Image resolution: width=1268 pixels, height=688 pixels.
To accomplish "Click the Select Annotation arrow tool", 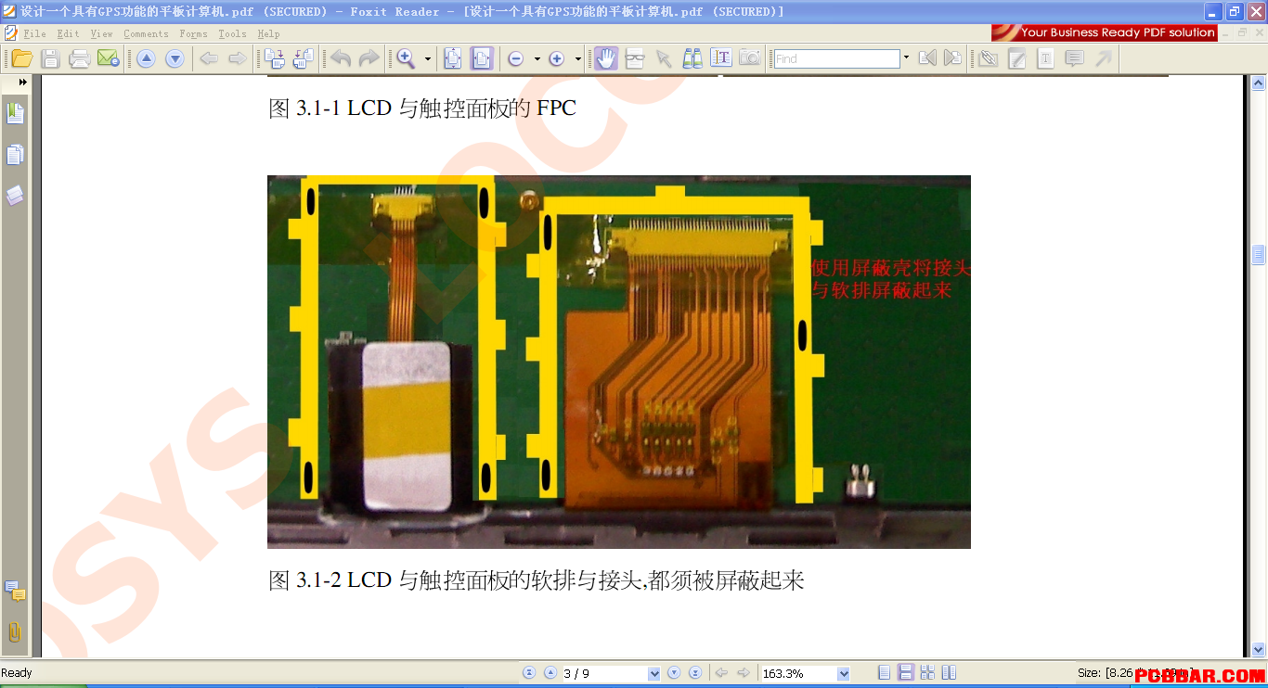I will [x=664, y=58].
